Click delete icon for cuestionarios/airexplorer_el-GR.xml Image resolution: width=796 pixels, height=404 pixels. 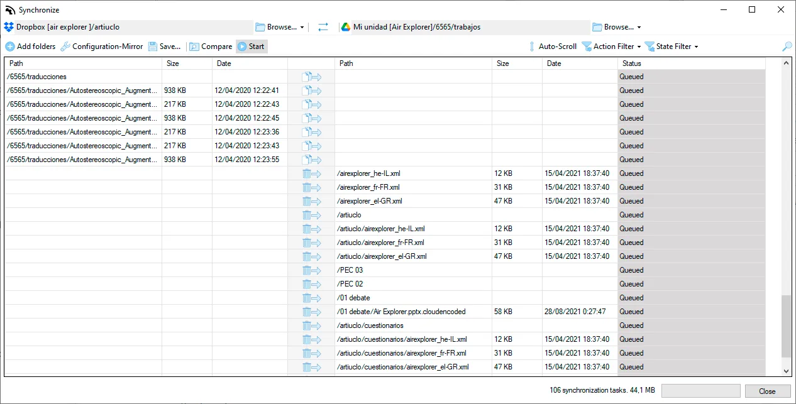[311, 367]
